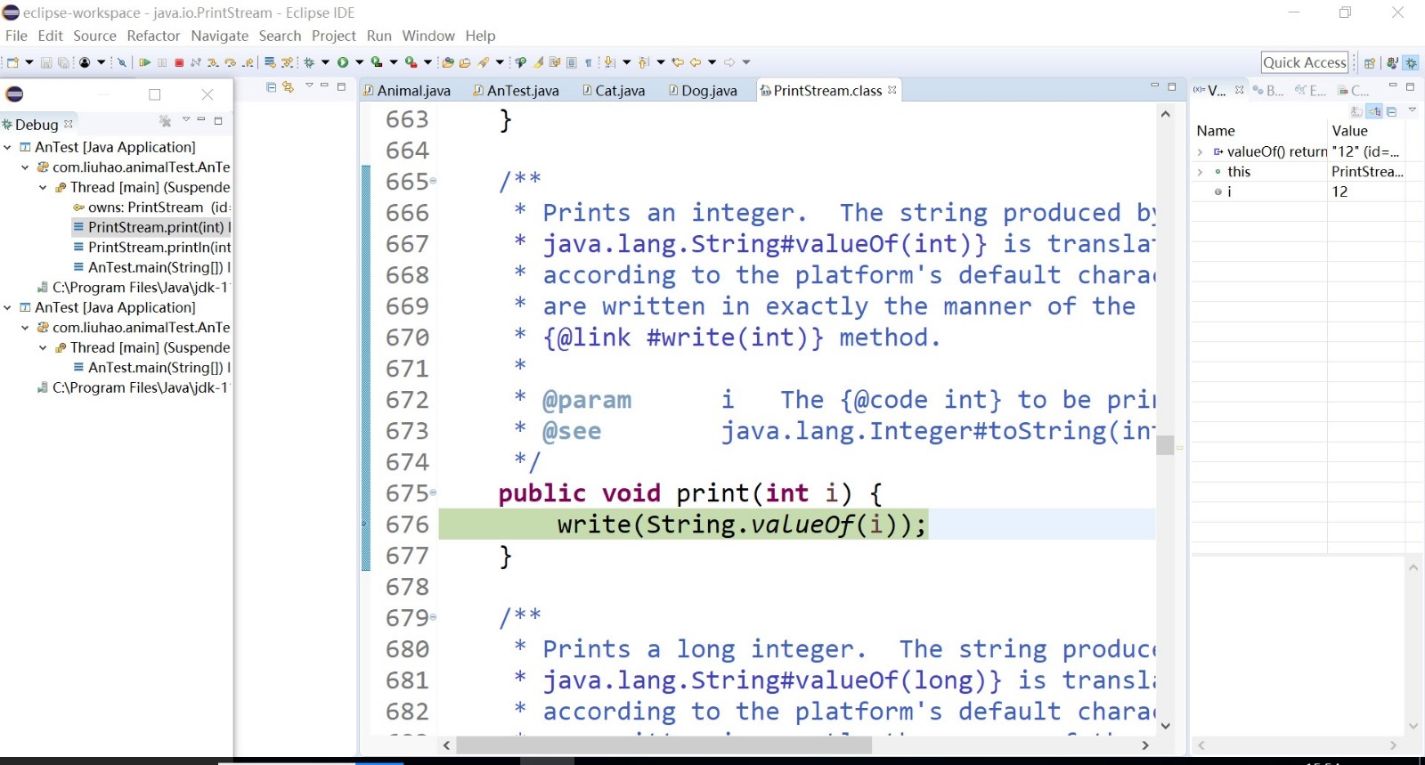Toggle Show Type Names in Variables
Image resolution: width=1425 pixels, height=765 pixels.
tap(1356, 111)
